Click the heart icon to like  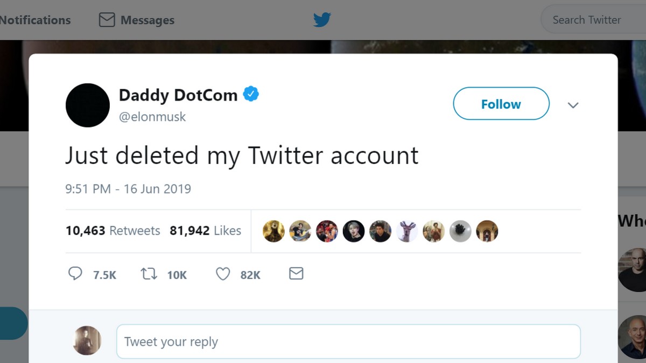point(222,274)
